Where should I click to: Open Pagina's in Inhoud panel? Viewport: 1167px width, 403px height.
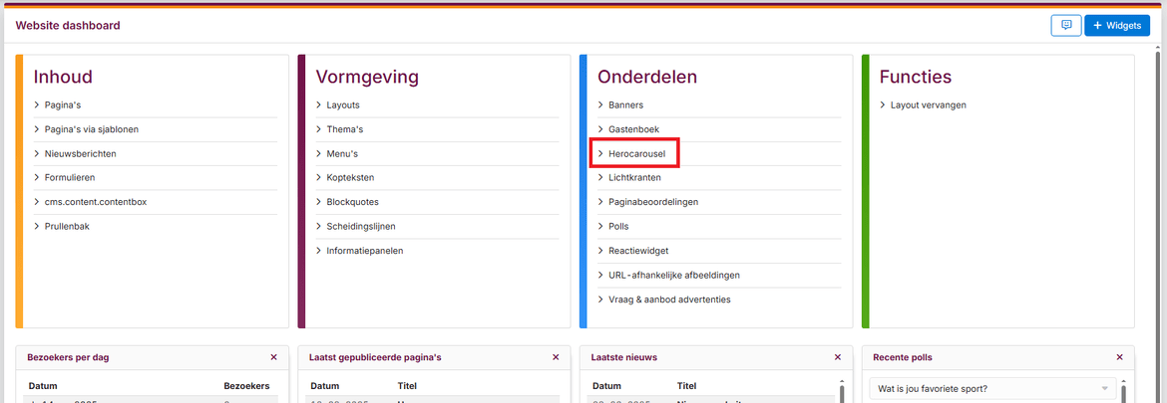click(62, 104)
